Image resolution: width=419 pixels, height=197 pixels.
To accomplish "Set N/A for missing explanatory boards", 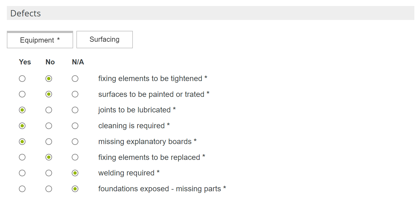I will (75, 142).
